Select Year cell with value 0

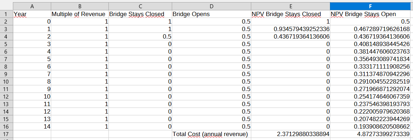(x=32, y=21)
